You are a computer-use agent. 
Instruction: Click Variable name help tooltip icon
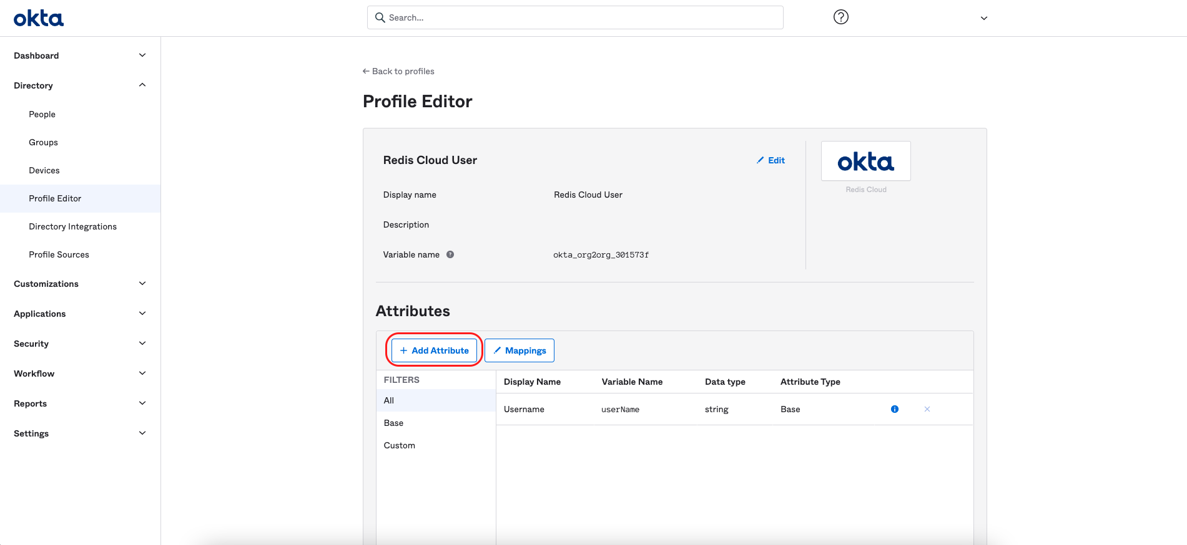point(450,254)
